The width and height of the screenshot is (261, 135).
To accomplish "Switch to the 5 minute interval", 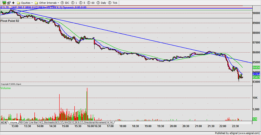I will pos(82,3).
